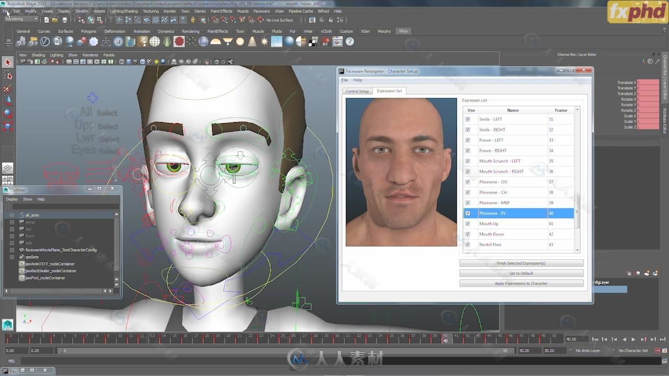Open the Outliner's Display menu
Image resolution: width=669 pixels, height=376 pixels.
(x=11, y=199)
